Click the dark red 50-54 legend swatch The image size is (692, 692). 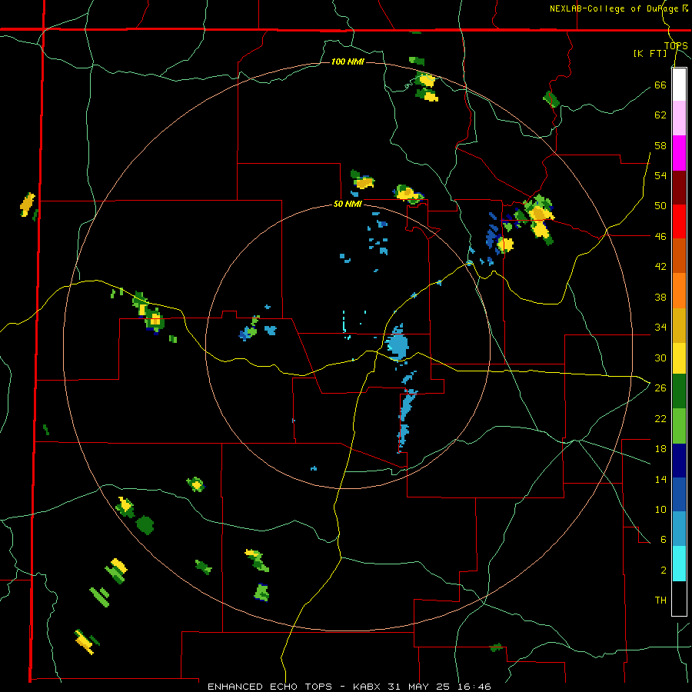[x=679, y=187]
